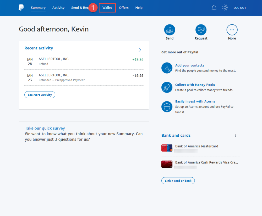Go to the Summary tab
The width and height of the screenshot is (262, 216).
[x=38, y=8]
